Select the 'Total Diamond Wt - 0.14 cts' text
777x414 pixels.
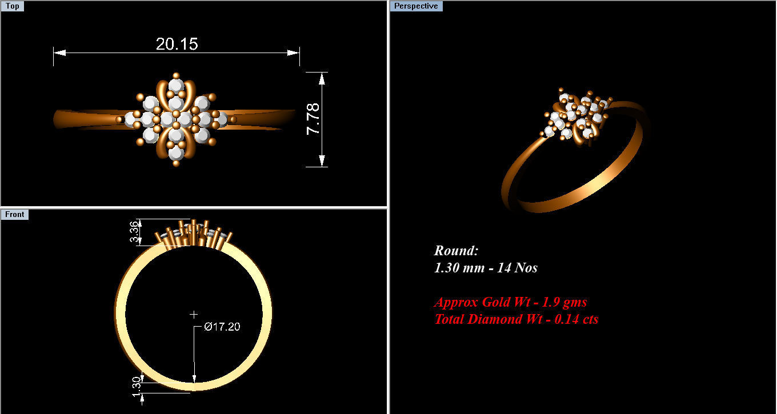coord(516,319)
